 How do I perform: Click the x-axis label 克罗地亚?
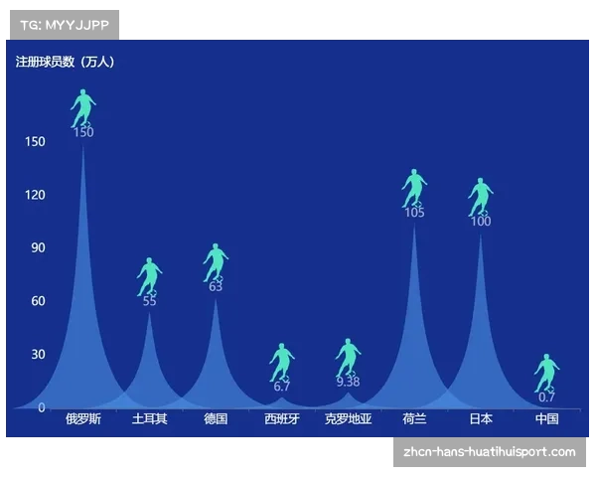click(x=348, y=419)
